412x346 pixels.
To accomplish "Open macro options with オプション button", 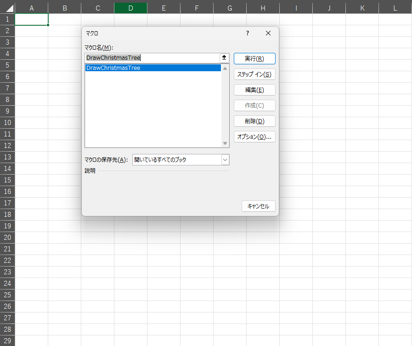I will pyautogui.click(x=254, y=136).
